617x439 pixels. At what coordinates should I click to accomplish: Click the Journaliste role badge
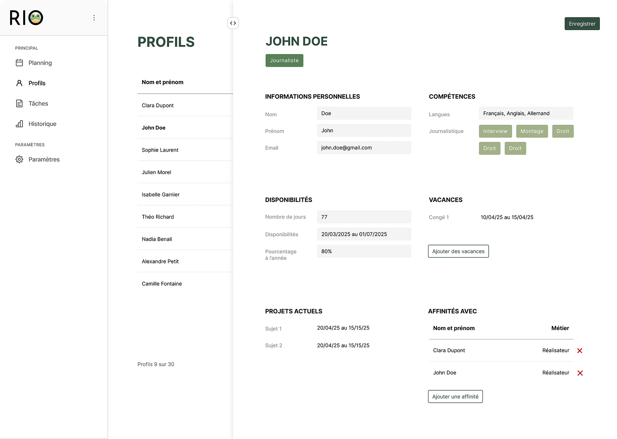(x=284, y=61)
